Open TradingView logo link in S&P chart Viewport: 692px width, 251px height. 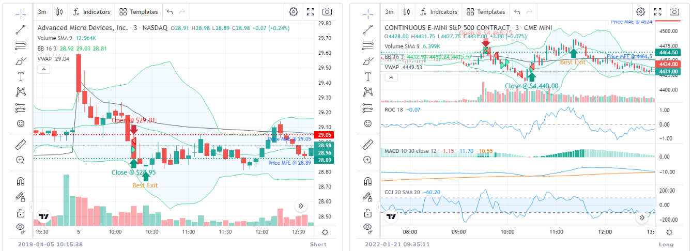point(392,217)
